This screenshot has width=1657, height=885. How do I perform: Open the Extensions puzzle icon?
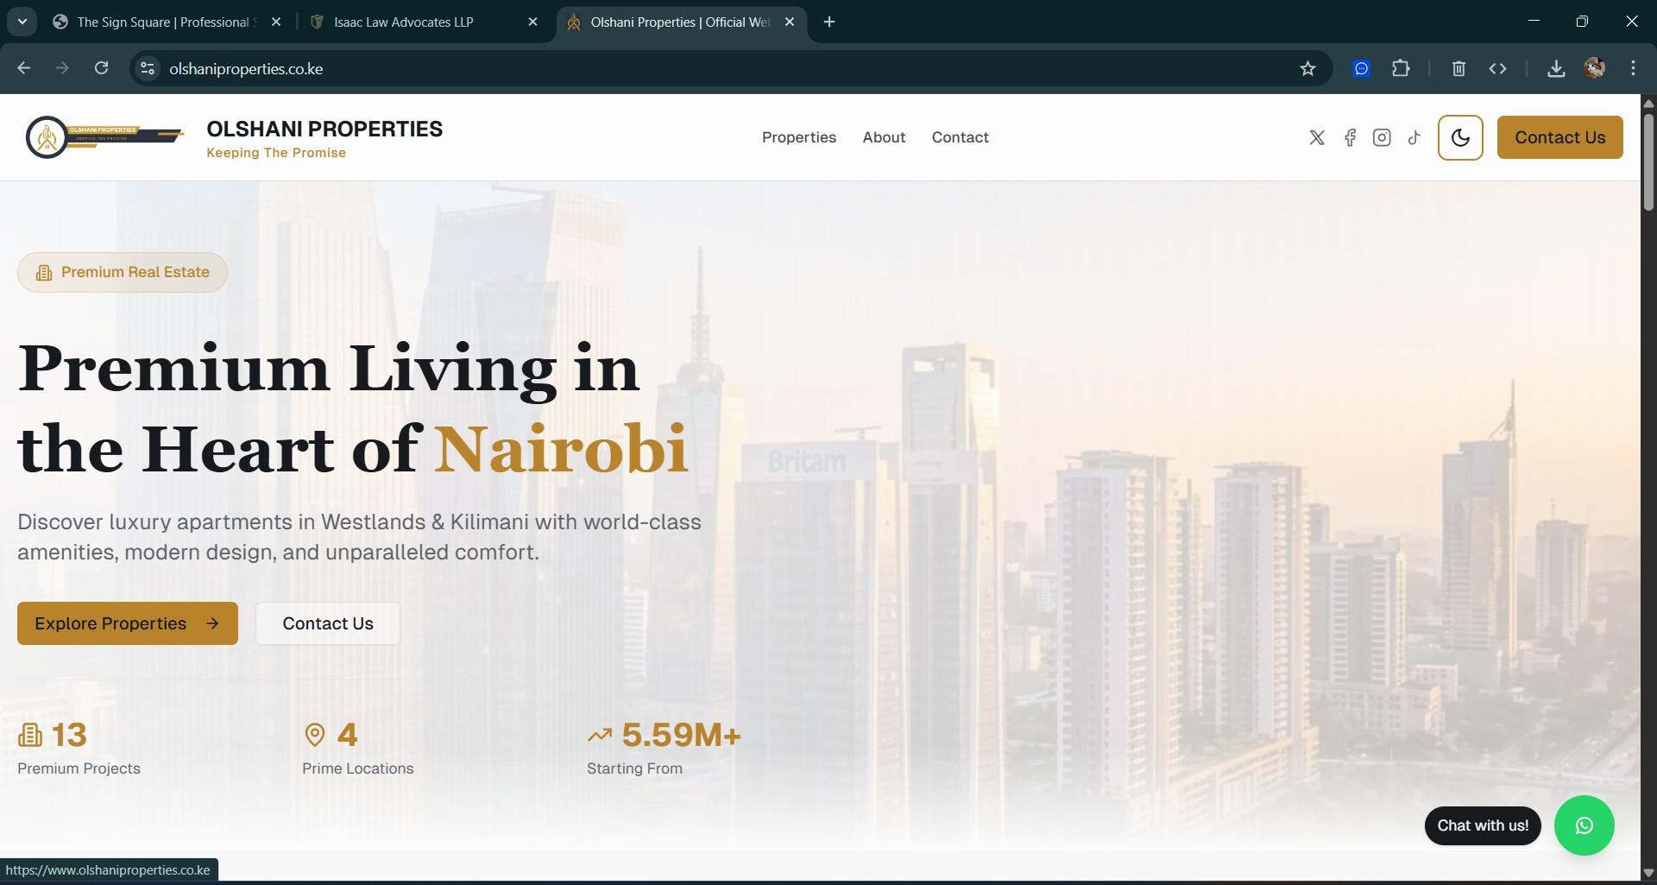[x=1401, y=68]
